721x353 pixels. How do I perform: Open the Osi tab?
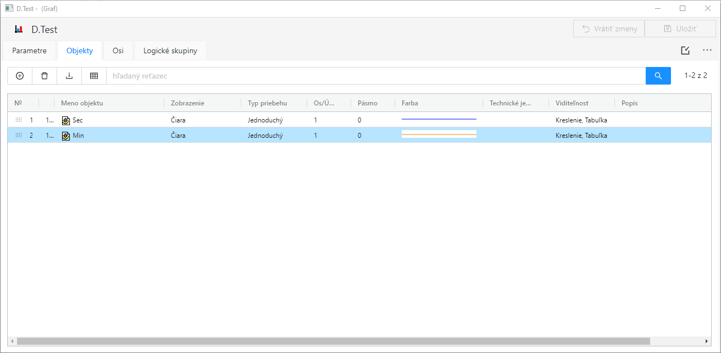click(118, 51)
